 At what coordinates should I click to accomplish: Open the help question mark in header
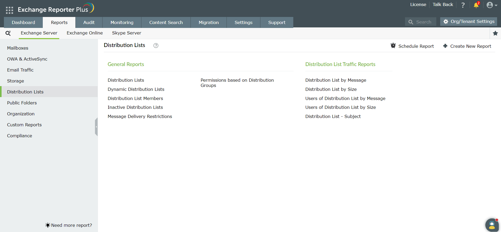[x=463, y=5]
